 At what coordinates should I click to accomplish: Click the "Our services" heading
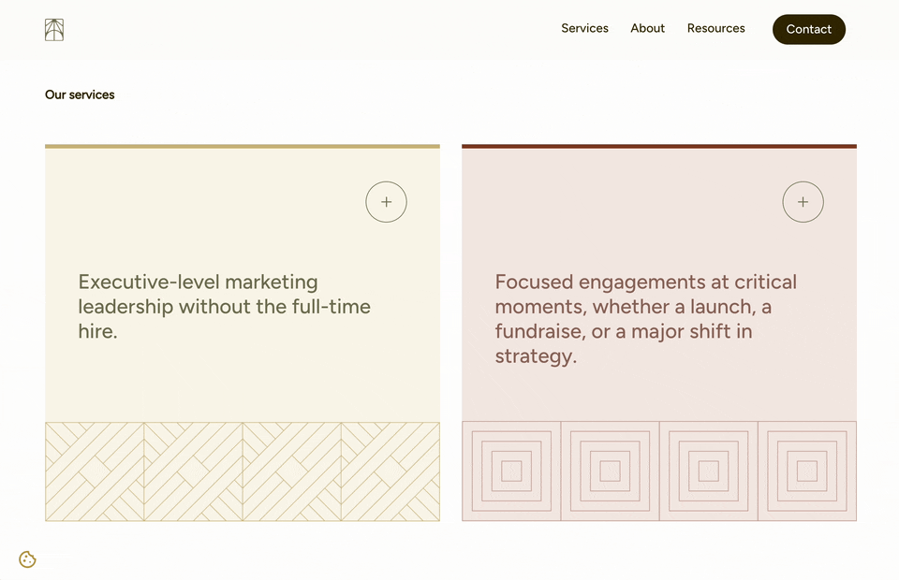pyautogui.click(x=80, y=94)
